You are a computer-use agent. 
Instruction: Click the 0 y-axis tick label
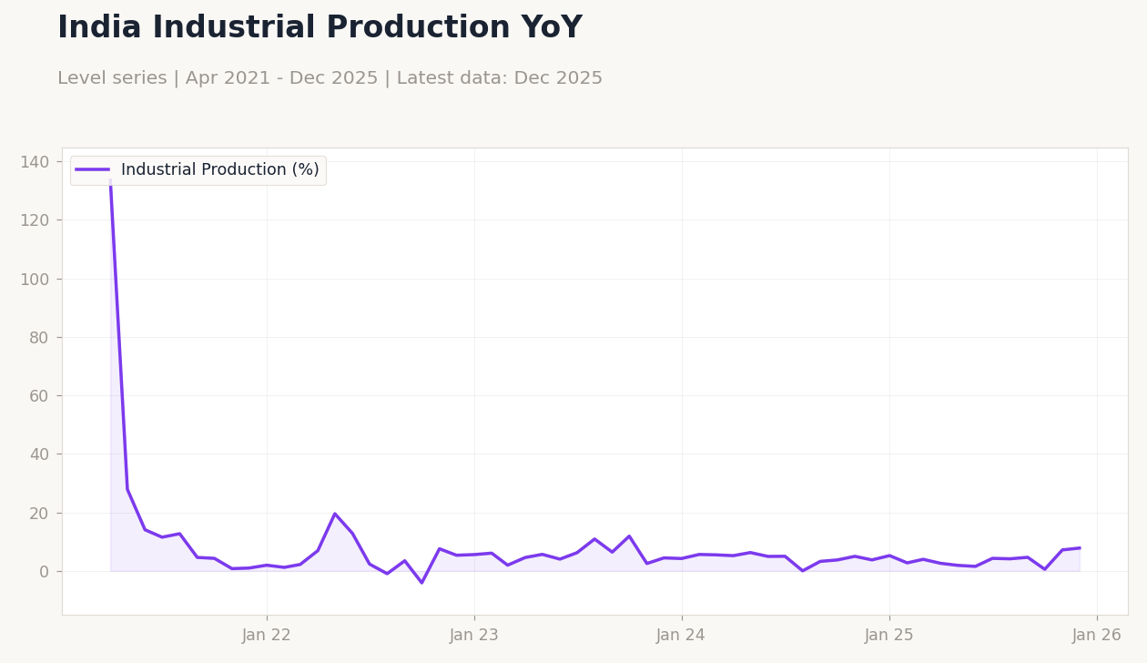[45, 572]
